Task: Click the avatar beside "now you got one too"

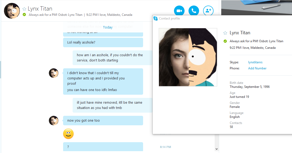Action: (54, 121)
